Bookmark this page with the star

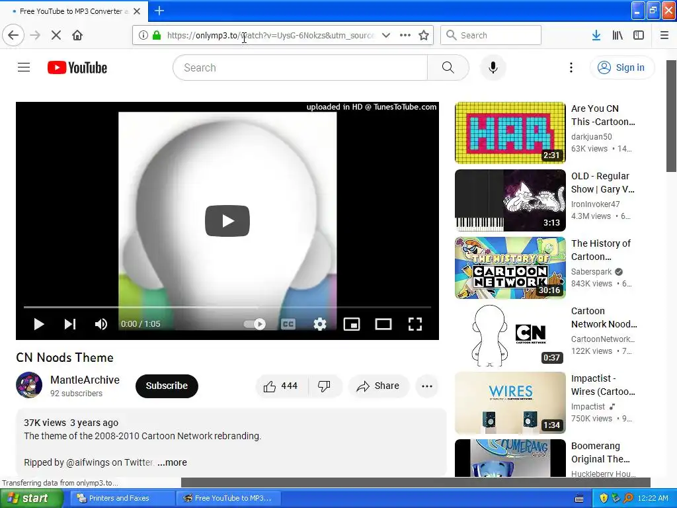424,35
